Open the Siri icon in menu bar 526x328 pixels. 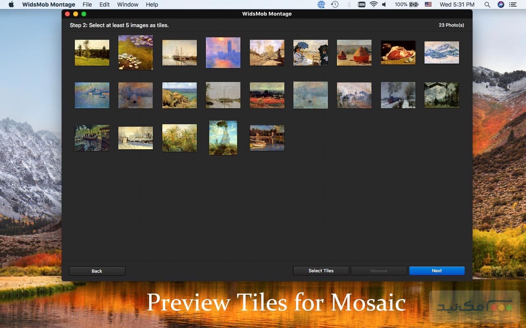[501, 5]
